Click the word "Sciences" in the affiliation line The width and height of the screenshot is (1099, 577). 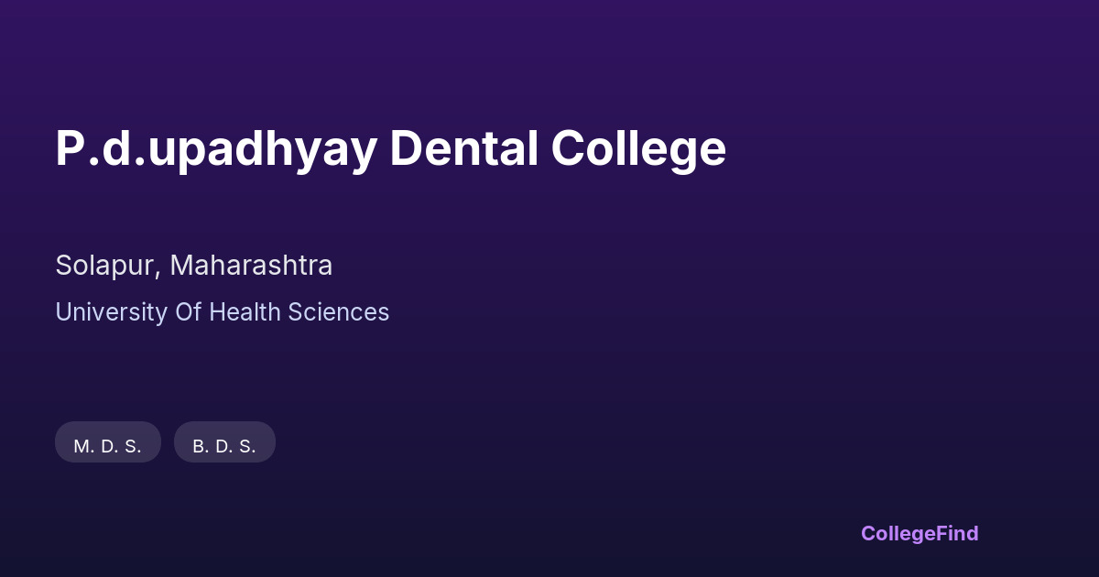pos(339,312)
